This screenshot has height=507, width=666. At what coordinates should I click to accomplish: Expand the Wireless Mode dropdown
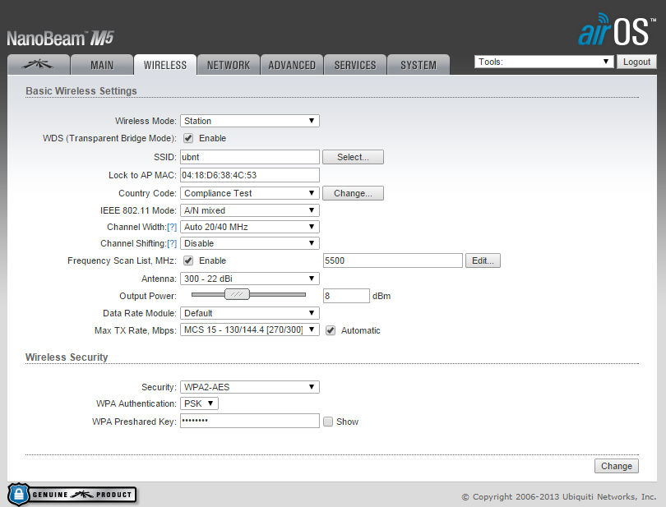(249, 121)
